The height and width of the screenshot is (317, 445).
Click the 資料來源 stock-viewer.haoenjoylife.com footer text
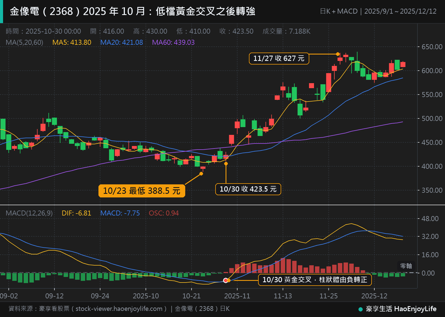(119, 309)
